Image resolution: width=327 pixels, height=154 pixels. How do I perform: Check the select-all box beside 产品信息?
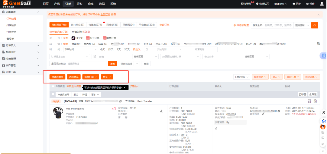tap(53, 86)
